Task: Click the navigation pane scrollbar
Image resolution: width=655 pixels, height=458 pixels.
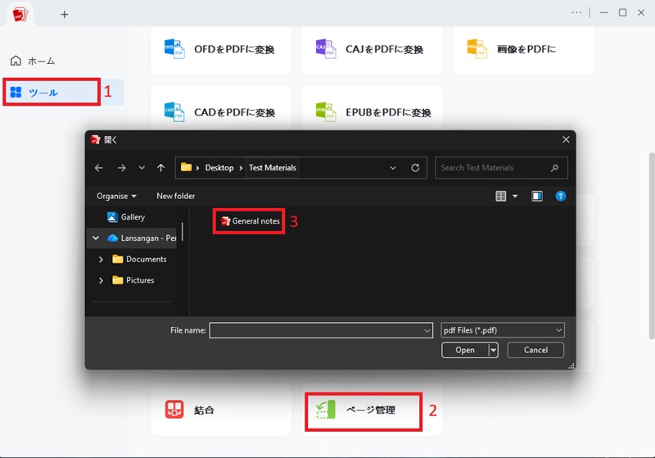Action: click(x=183, y=231)
